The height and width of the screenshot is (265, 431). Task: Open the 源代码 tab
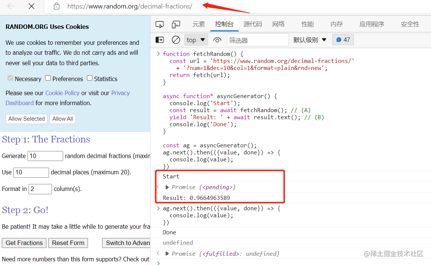[x=252, y=24]
